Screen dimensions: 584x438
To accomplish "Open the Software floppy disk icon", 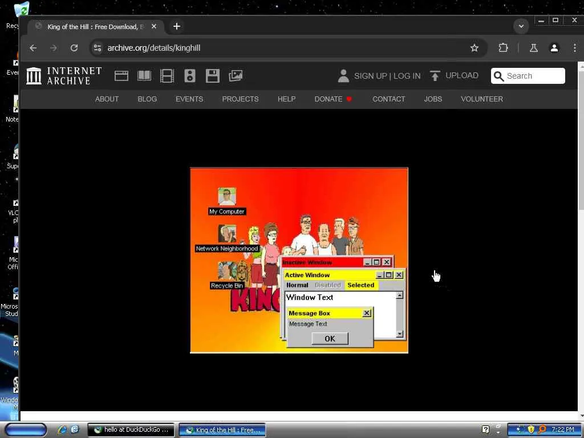I will click(x=213, y=76).
